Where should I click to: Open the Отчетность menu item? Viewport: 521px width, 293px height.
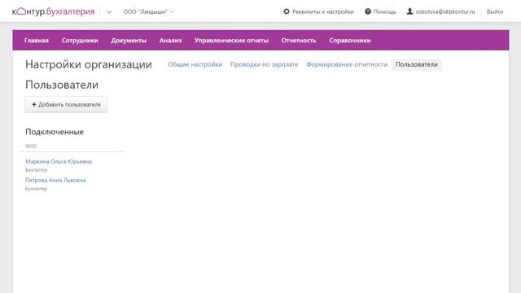tap(299, 40)
